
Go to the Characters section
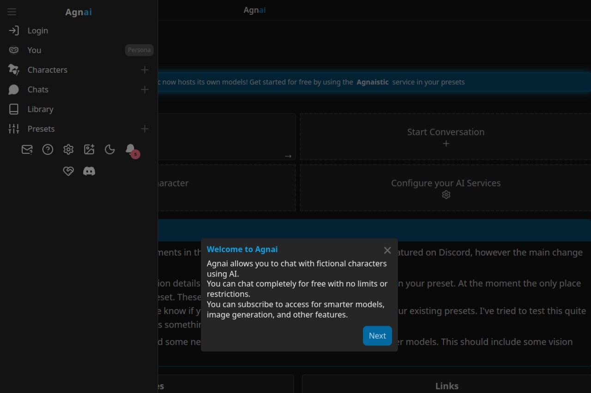[x=47, y=70]
